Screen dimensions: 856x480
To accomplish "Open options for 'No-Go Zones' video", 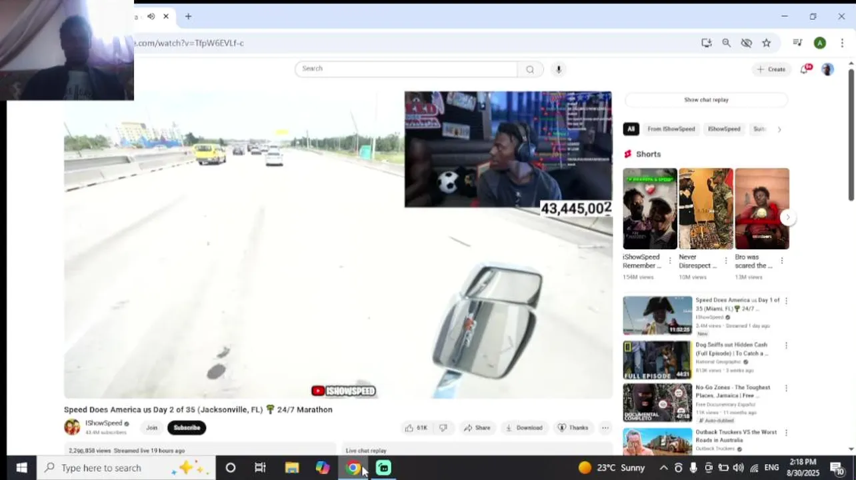I will pos(786,388).
